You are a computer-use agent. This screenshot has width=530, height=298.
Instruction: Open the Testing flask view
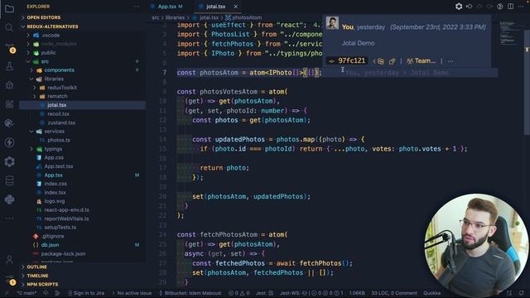9,66
